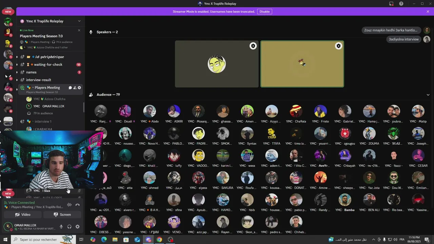The width and height of the screenshot is (434, 244).
Task: Select the green masked server icon
Action: tap(8, 22)
